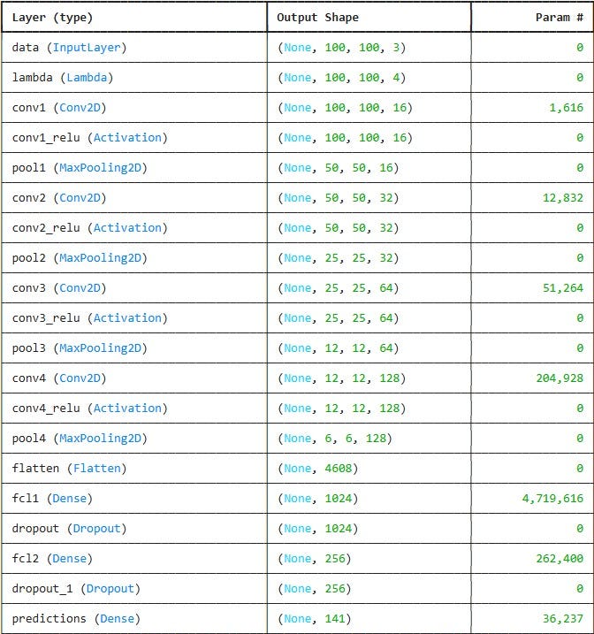
Task: Click the Lambda layer type text
Action: pos(87,78)
